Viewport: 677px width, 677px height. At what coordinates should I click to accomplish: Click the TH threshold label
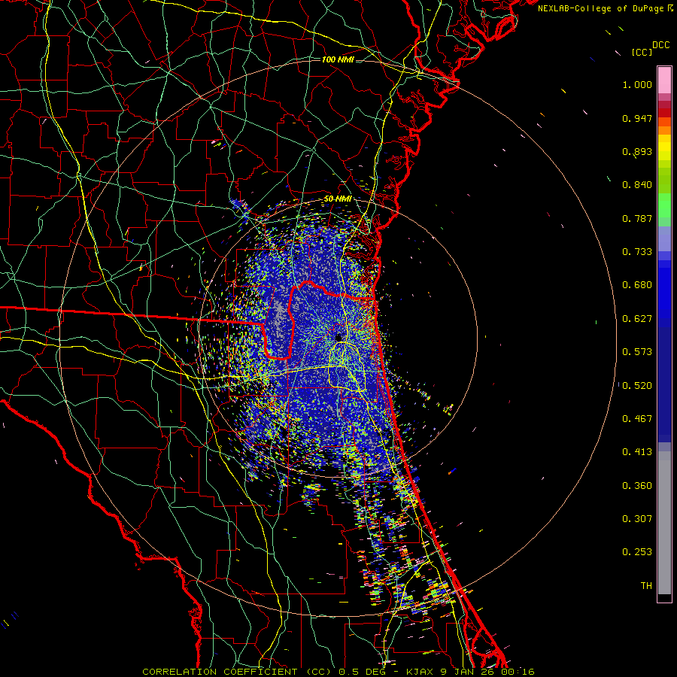[646, 586]
